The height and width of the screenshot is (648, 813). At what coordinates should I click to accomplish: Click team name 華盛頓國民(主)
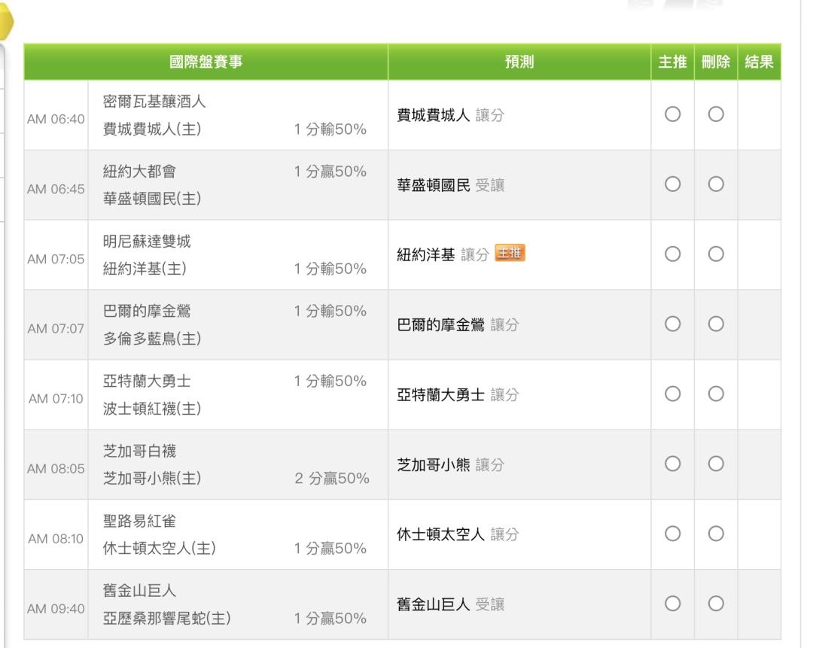pos(152,199)
